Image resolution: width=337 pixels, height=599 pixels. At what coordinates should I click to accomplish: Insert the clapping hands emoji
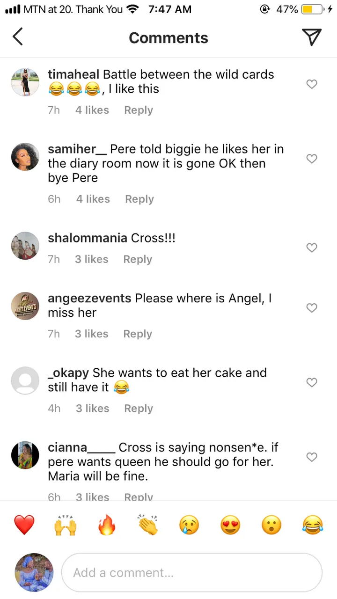pos(148,525)
